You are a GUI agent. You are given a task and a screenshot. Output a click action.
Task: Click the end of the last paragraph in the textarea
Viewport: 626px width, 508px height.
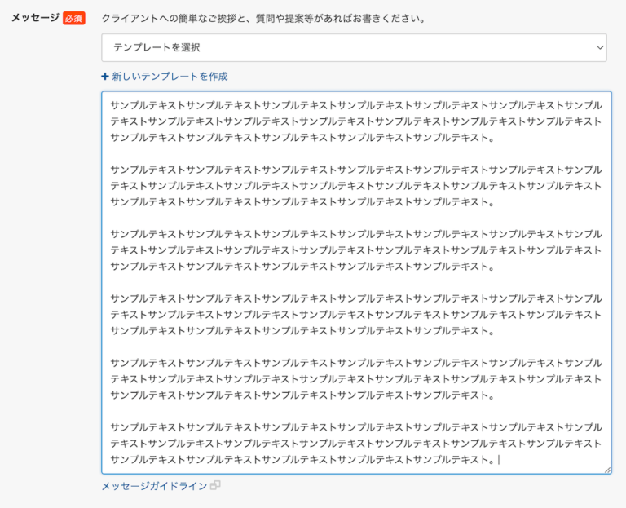pos(498,460)
